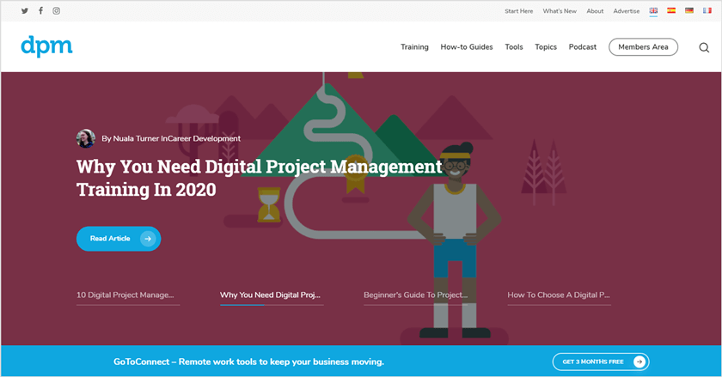Open the How-to Guides menu
This screenshot has height=377, width=722.
(467, 47)
